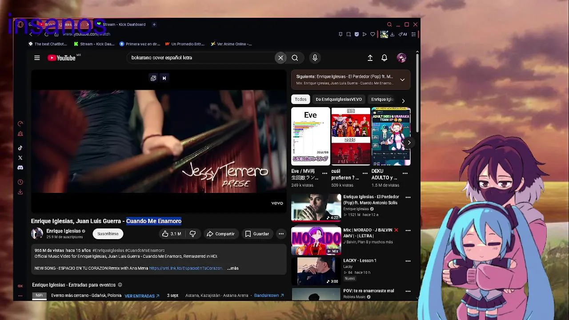Click 'VER ENTRADAS' for Gdańsk event
569x320 pixels.
142,296
